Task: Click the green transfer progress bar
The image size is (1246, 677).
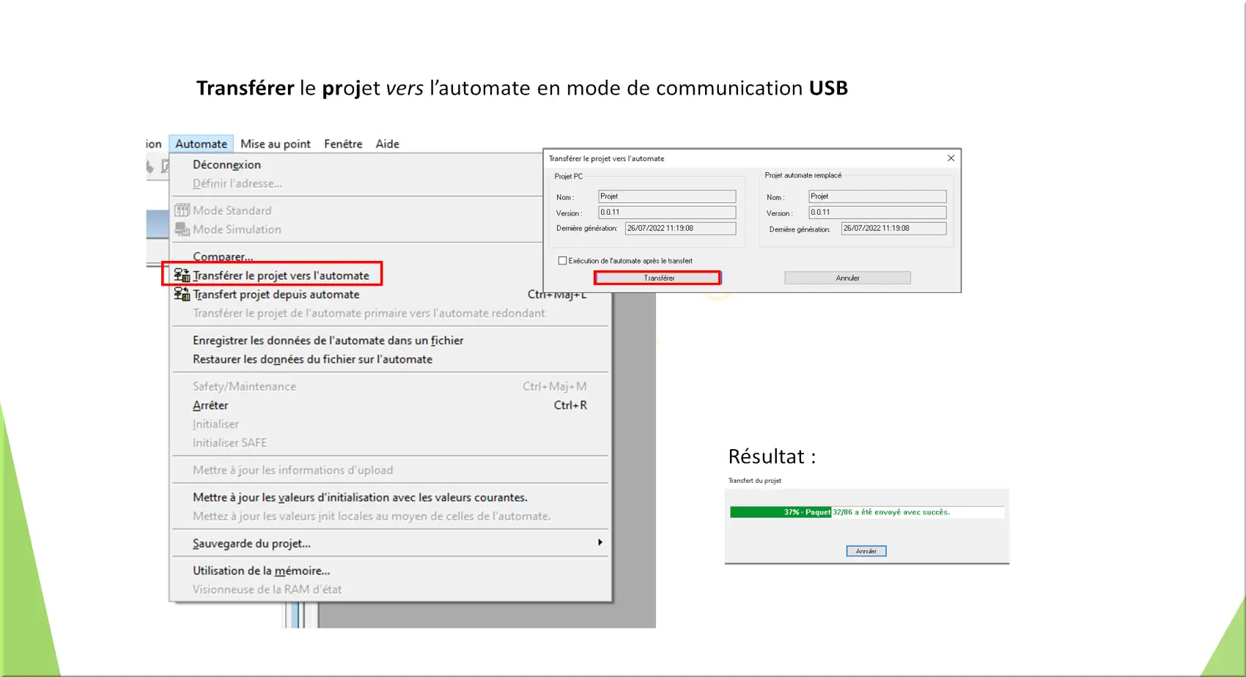Action: [780, 512]
